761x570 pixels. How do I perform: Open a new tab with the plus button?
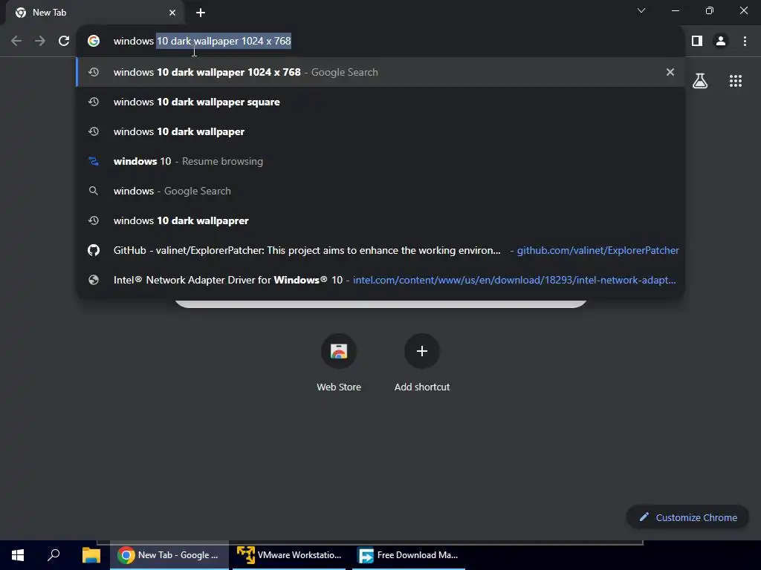tap(201, 13)
